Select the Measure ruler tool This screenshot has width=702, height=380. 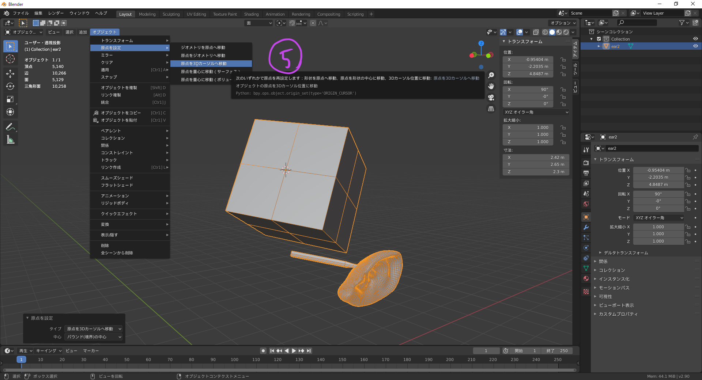(10, 140)
